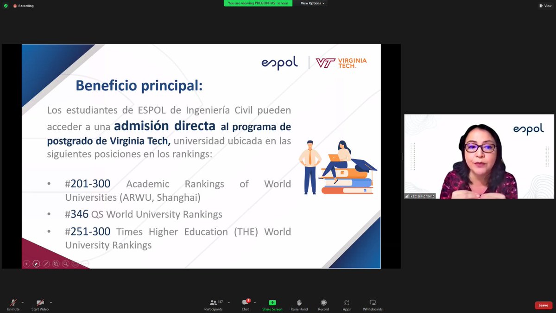Click the 'You are viewing PREGUNTAS' screen' banner
Screen dimensions: 556x313
258,3
